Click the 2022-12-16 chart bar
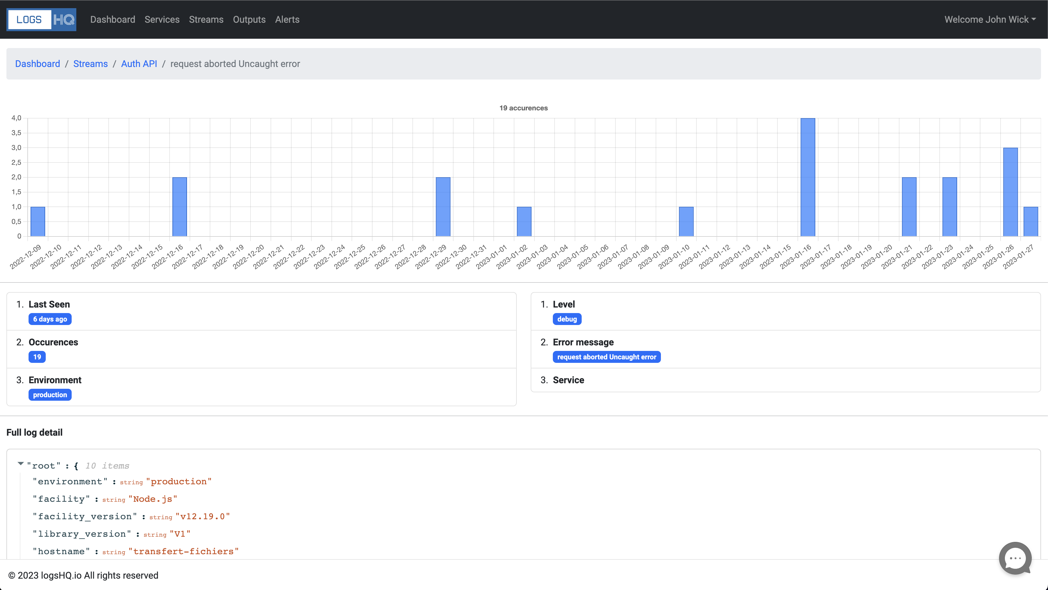The image size is (1048, 590). click(180, 206)
